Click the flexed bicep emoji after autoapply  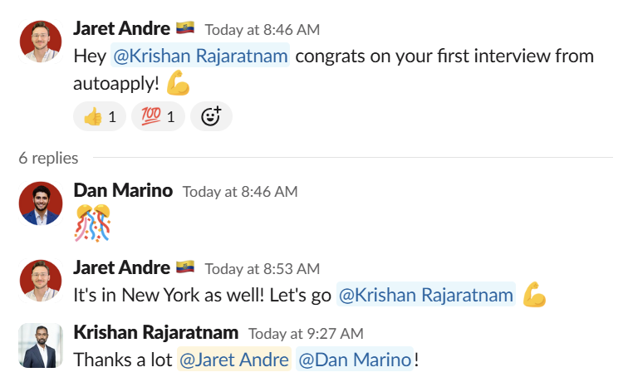(x=178, y=83)
